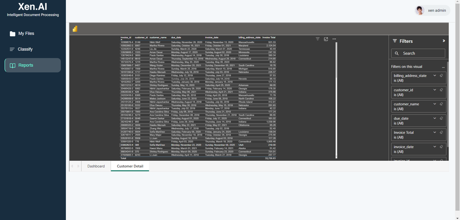Clear the billing_address_state filter with its eraser icon

441,75
